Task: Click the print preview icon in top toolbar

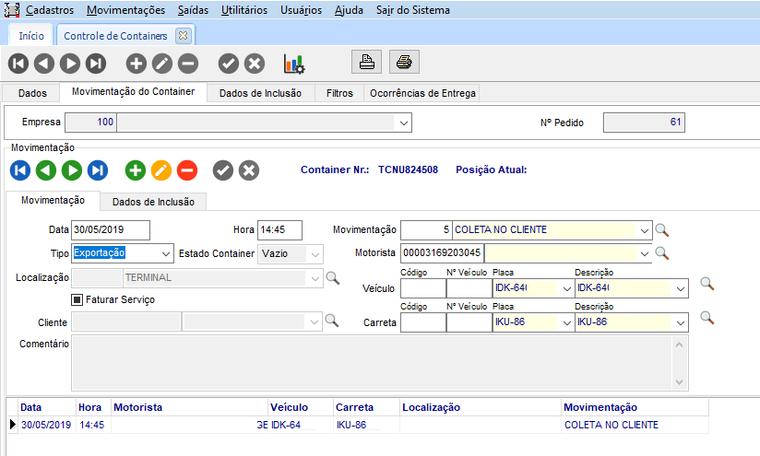Action: (x=366, y=63)
